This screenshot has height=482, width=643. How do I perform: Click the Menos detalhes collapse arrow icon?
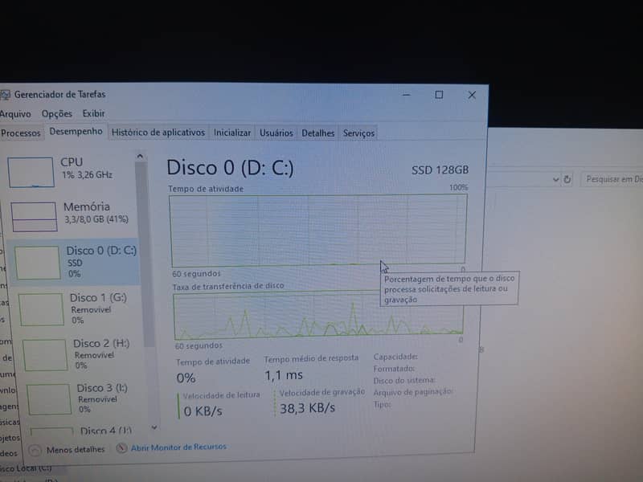click(35, 450)
